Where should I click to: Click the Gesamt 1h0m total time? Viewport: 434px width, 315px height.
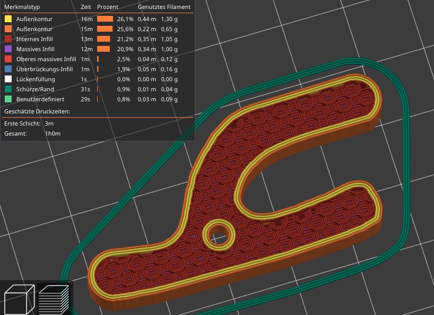(32, 133)
